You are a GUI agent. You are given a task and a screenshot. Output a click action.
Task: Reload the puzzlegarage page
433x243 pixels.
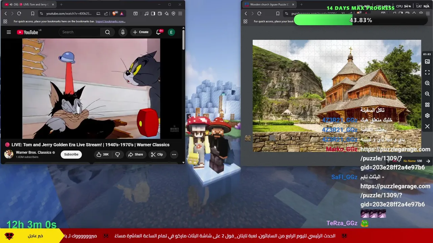(x=259, y=13)
